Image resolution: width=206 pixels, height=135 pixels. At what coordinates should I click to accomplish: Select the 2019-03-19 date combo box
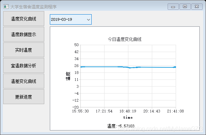[x=71, y=19]
